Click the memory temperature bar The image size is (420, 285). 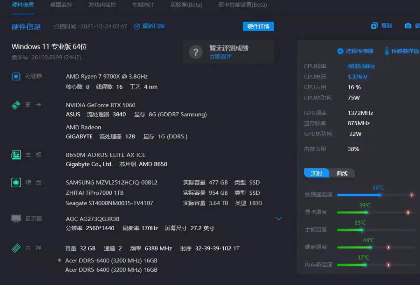(375, 265)
